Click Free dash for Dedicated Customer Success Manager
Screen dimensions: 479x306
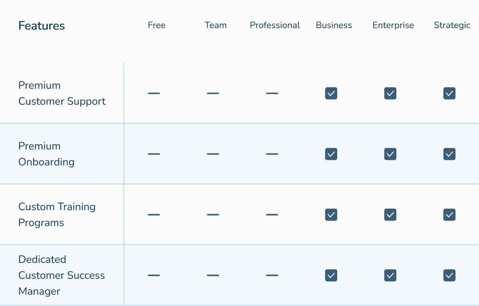[x=154, y=275]
